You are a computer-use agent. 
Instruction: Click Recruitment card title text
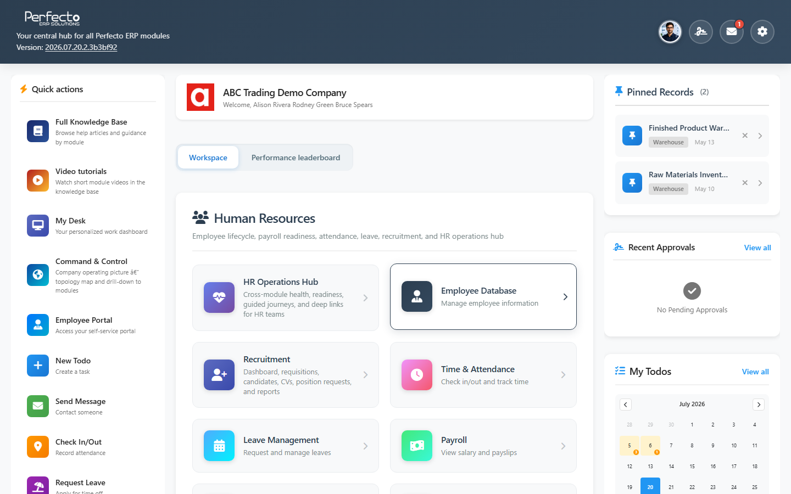(266, 359)
